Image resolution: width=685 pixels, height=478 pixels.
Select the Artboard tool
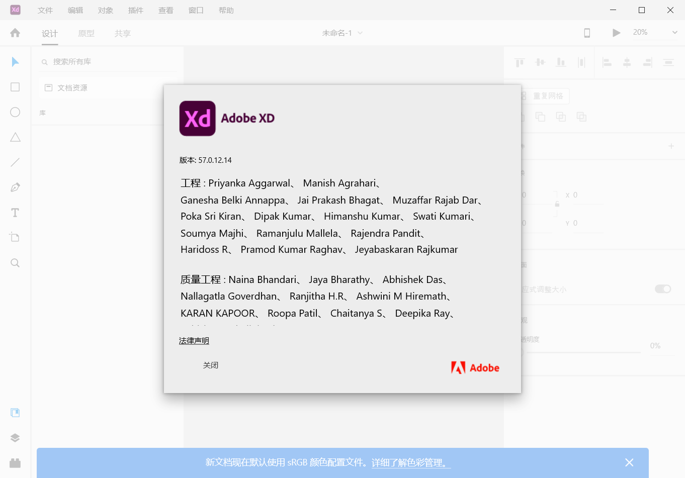click(15, 237)
